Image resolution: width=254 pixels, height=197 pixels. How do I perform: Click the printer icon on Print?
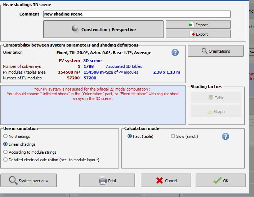click(x=103, y=180)
